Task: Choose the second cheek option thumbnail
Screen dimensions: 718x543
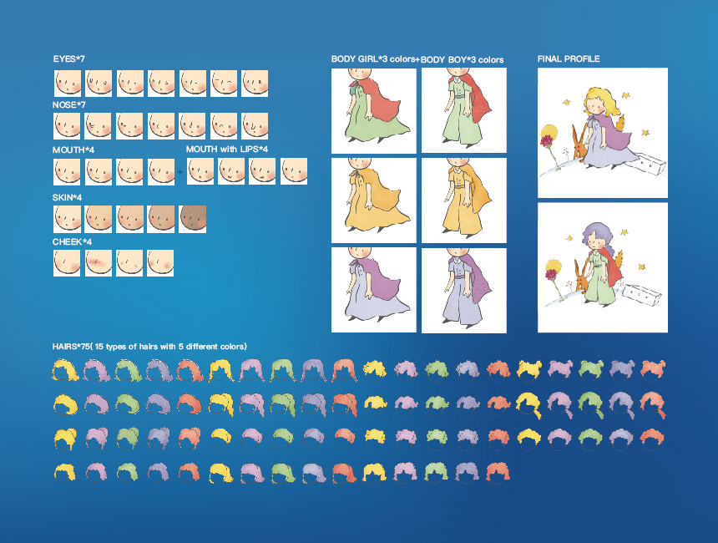Action: click(x=99, y=263)
